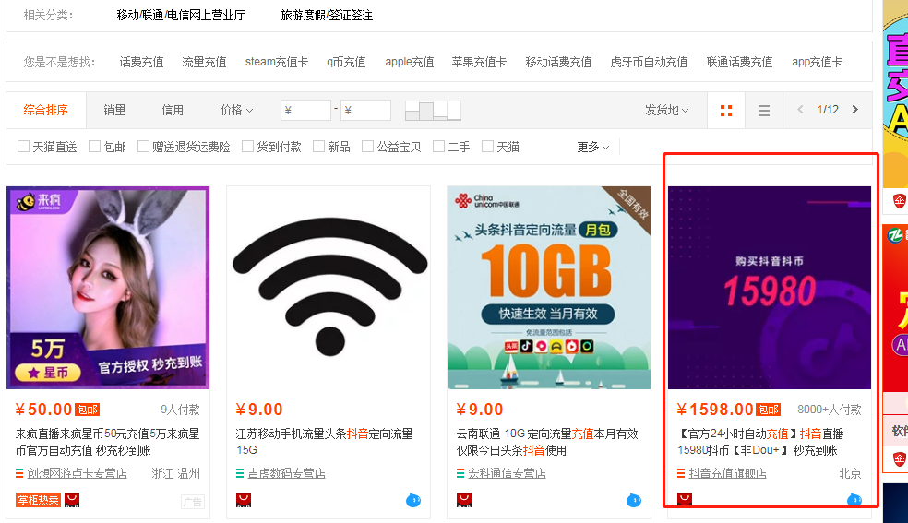The height and width of the screenshot is (523, 908).
Task: Go to previous results page arrow
Action: [800, 110]
